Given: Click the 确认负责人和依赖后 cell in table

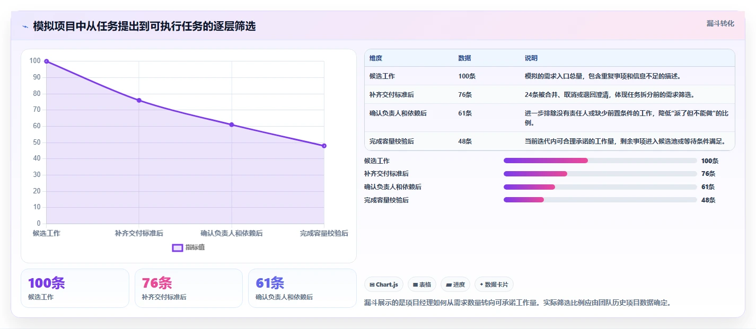Looking at the screenshot, I should [x=398, y=113].
